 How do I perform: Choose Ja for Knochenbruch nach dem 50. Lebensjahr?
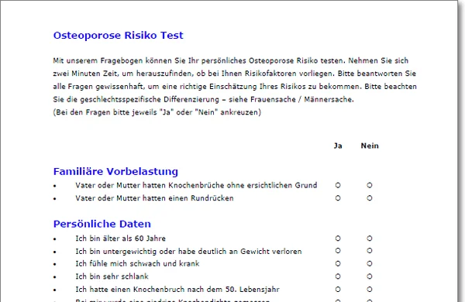(338, 290)
